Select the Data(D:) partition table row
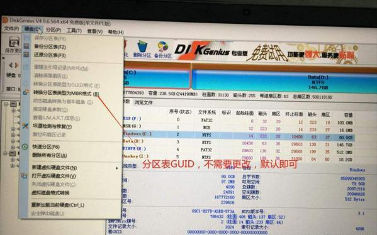Image resolution: width=377 pixels, height=235 pixels. [238, 143]
